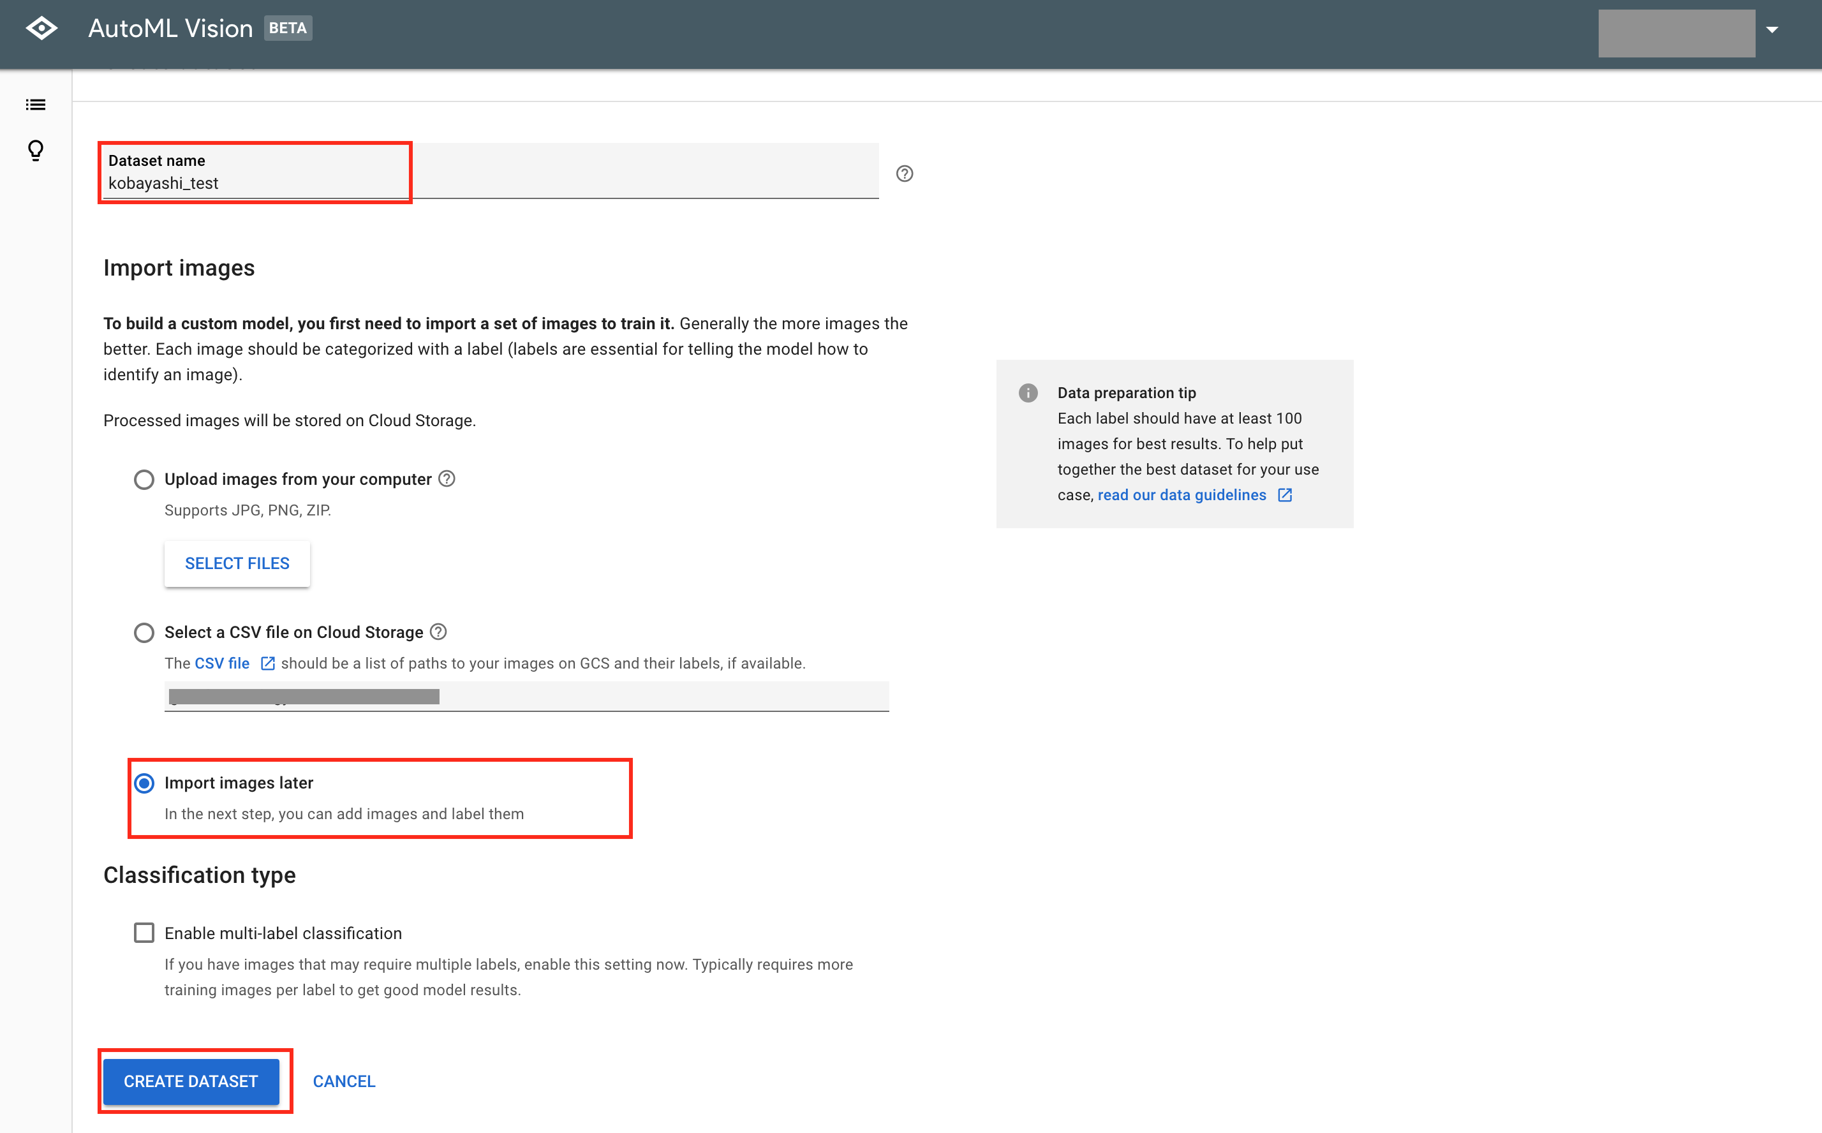
Task: Click external link icon after CSV file
Action: 267,663
